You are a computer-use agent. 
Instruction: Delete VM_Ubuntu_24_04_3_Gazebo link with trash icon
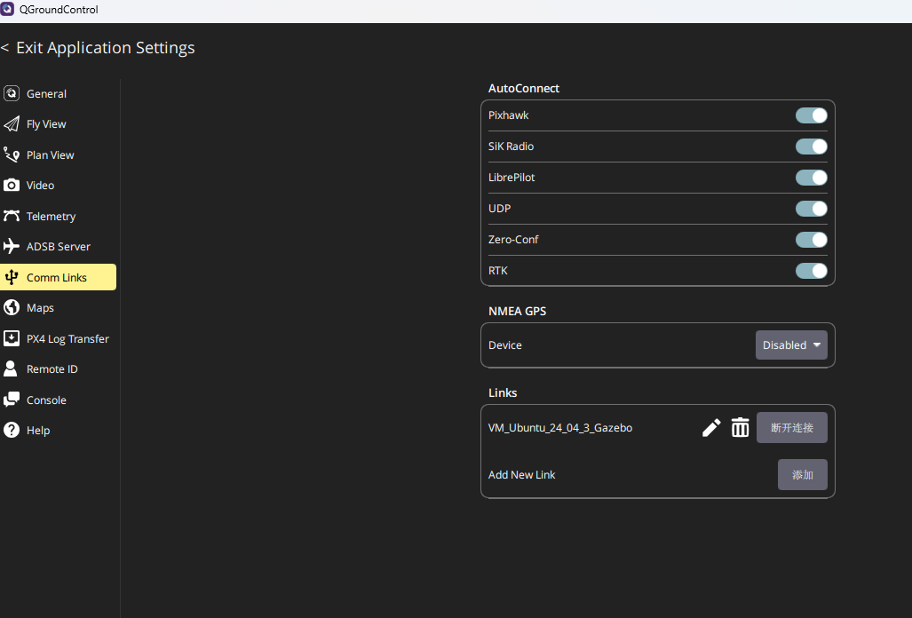740,427
